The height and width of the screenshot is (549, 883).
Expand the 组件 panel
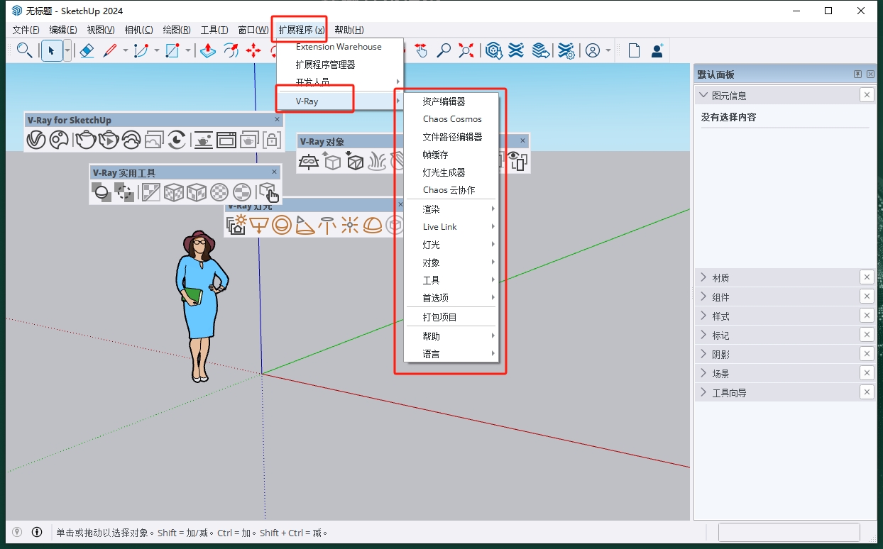click(x=703, y=296)
